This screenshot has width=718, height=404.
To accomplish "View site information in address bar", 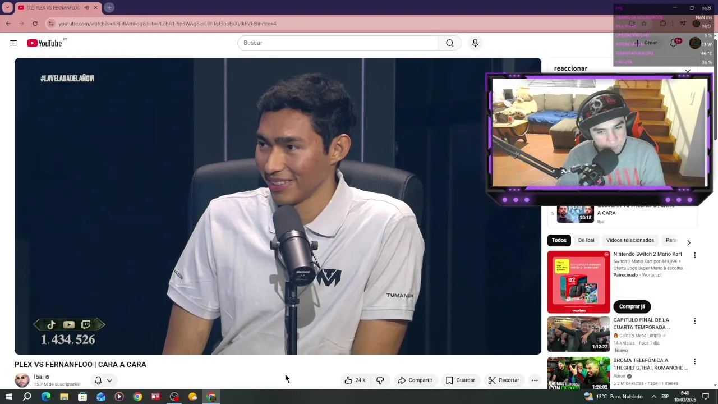I will [51, 24].
